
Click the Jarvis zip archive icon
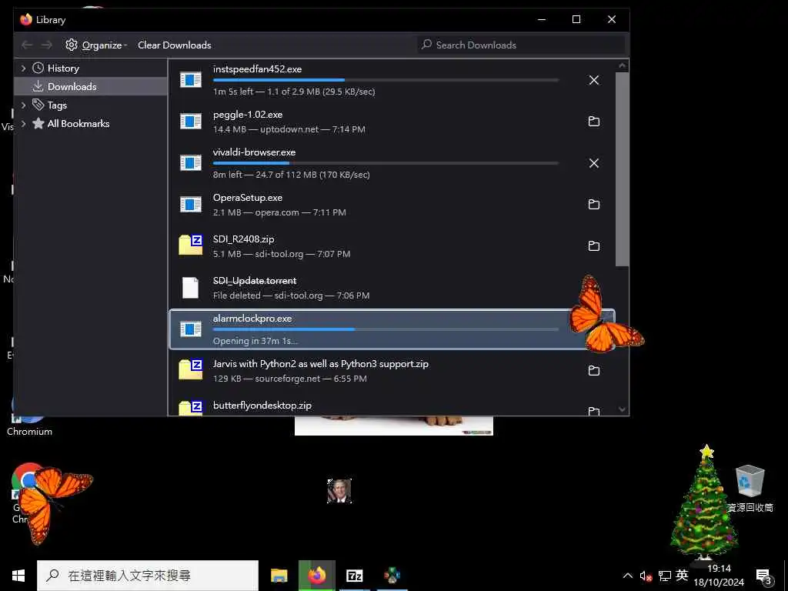click(191, 369)
